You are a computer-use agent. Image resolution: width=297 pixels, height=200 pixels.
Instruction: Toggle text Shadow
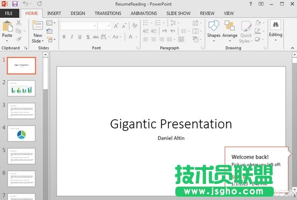coord(88,37)
